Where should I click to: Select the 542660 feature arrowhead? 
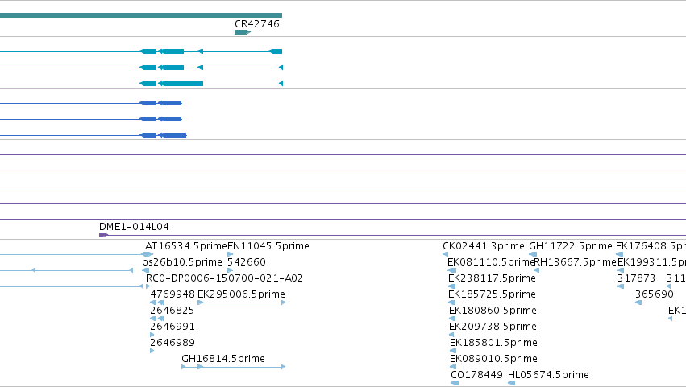coord(230,270)
